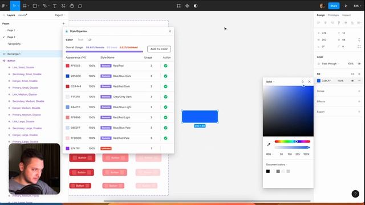365x205 pixels.
Task: Add a new page with plus icon
Action: 63,23
